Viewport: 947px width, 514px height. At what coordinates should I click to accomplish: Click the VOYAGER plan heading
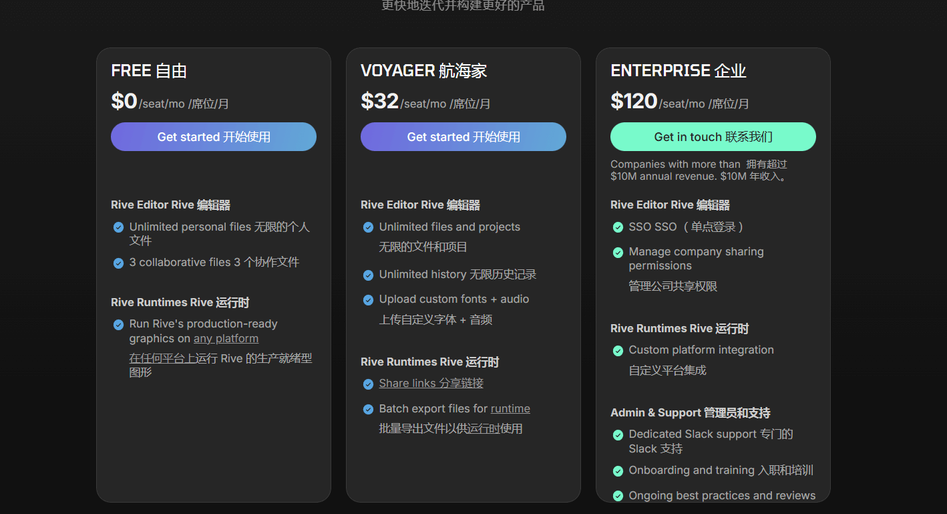click(424, 71)
